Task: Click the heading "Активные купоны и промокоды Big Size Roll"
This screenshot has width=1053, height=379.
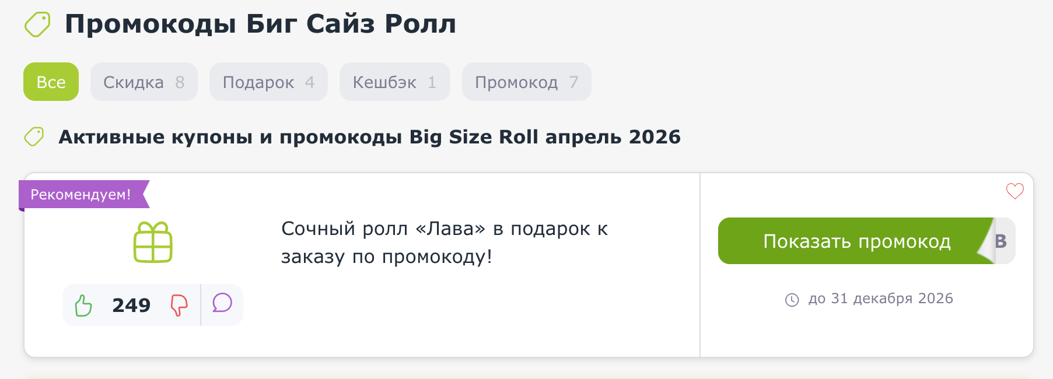Action: tap(369, 136)
